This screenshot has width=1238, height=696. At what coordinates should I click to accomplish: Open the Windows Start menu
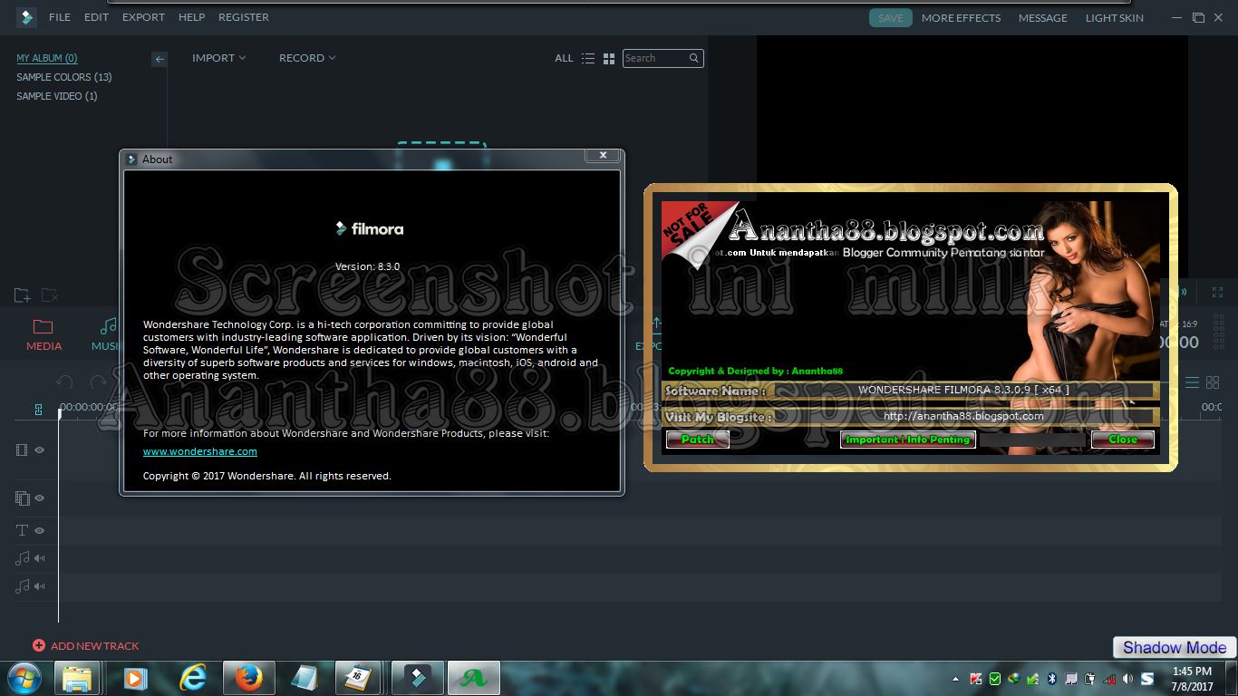24,678
